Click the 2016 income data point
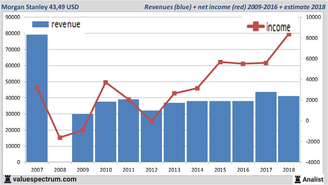This screenshot has width=328, height=185. coord(243,64)
